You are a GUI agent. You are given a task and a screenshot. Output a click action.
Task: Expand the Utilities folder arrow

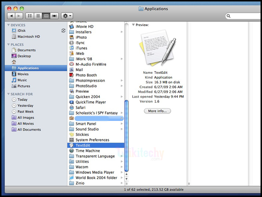click(122, 162)
